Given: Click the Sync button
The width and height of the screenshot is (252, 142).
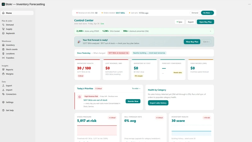Looking at the screenshot, I should click(179, 22).
